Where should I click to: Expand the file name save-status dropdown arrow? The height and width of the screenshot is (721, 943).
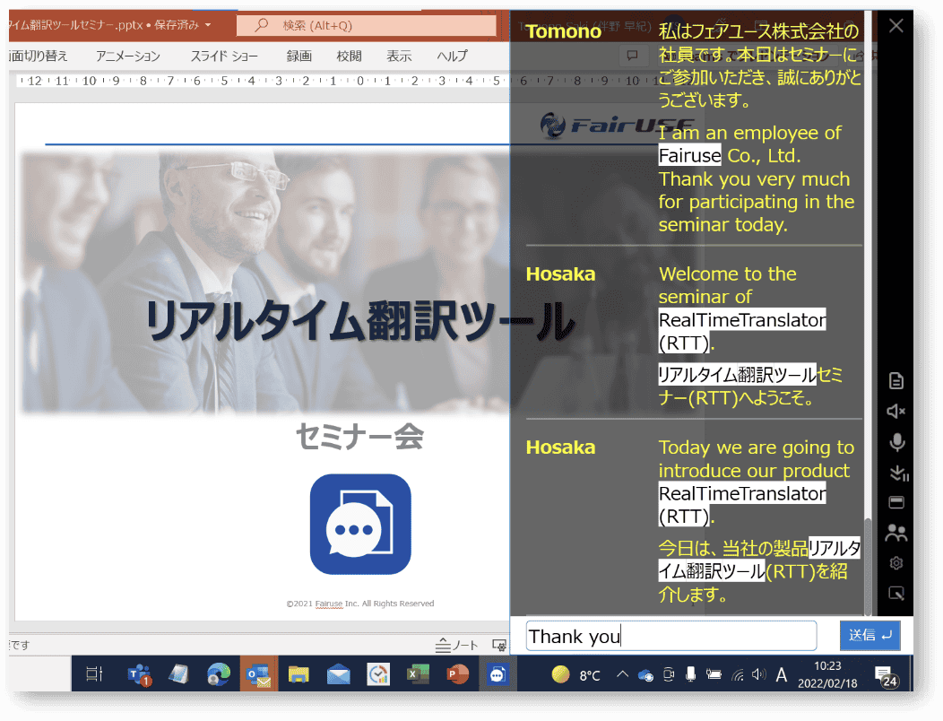pyautogui.click(x=208, y=25)
